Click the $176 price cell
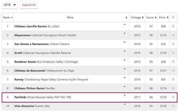The image size is (180, 111). (x=163, y=88)
